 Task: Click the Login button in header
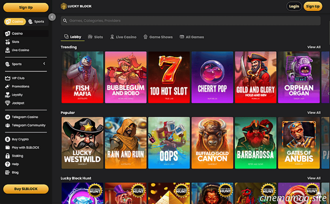294,6
